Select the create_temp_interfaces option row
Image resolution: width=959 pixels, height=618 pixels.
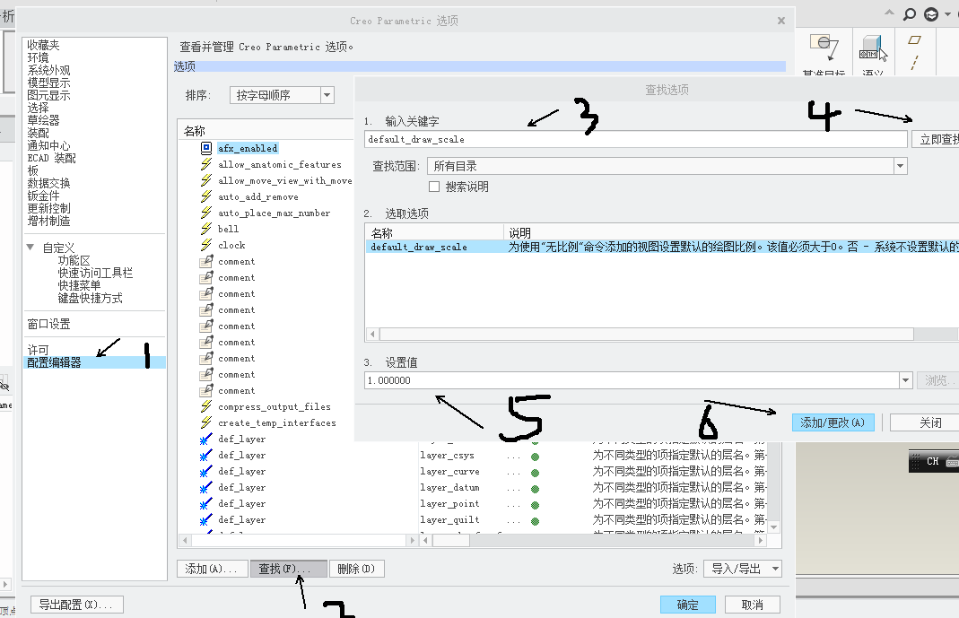(276, 422)
